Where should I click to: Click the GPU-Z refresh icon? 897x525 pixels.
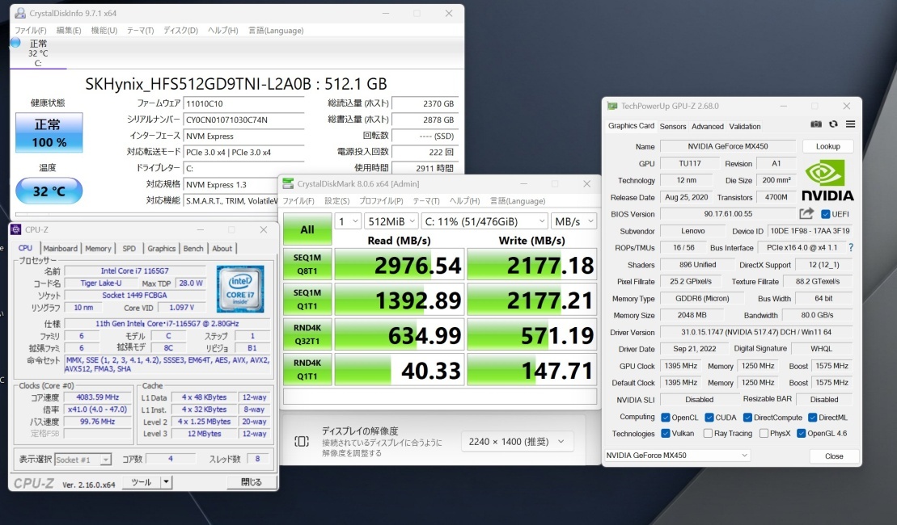[833, 125]
